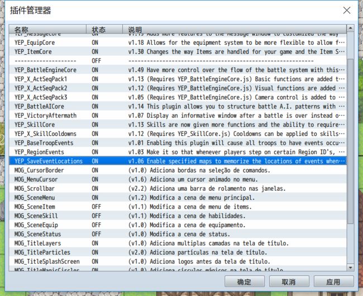Image resolution: width=363 pixels, height=296 pixels.
Task: Close the 插件管理器 dialog
Action: (x=347, y=10)
